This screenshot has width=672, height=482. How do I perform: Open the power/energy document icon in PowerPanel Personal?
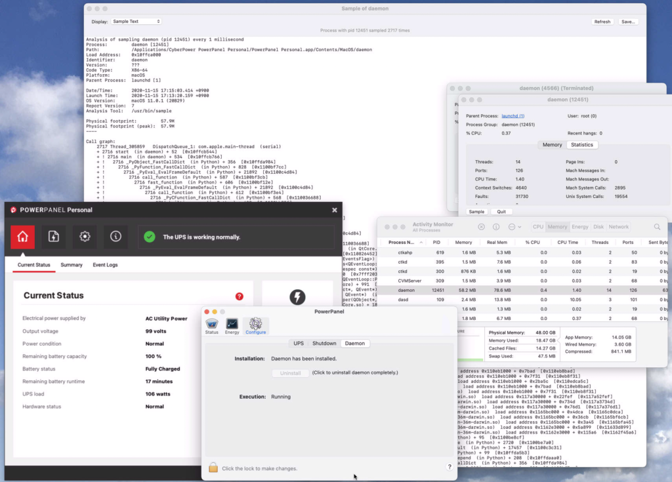(54, 236)
